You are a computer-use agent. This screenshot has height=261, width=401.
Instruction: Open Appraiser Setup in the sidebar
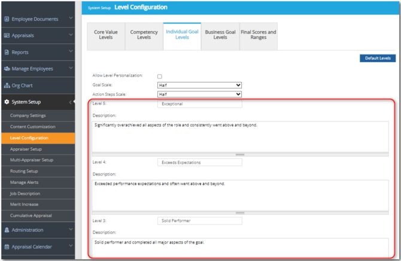pyautogui.click(x=26, y=149)
